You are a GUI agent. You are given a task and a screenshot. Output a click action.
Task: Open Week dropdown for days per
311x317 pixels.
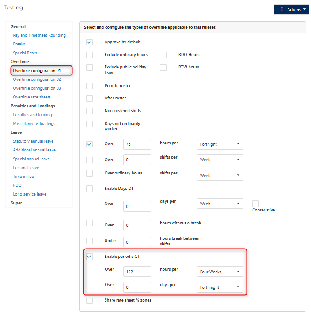tap(220, 204)
